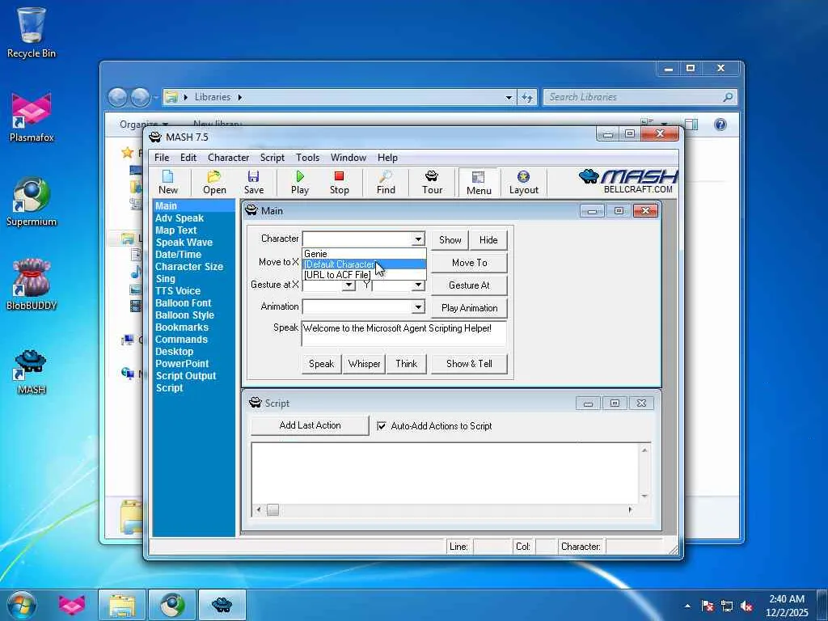Open the Gesture at Y dropdown arrow
Screen dimensions: 828x621
418,285
